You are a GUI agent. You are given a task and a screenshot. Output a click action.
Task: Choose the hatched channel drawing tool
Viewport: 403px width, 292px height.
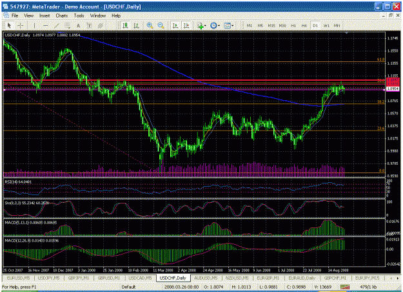tap(100, 25)
